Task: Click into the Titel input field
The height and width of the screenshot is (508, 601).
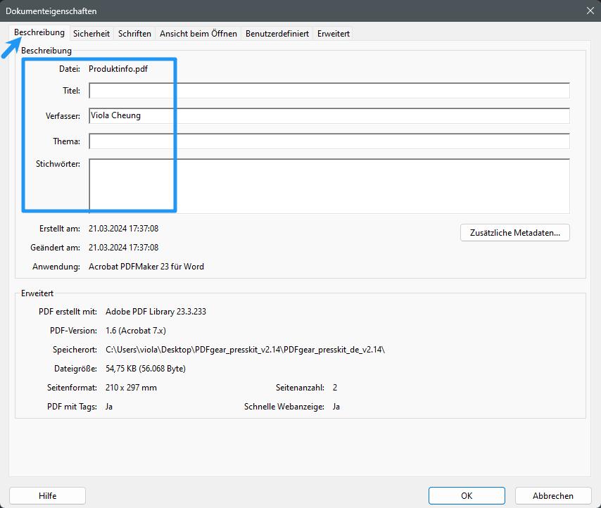Action: coord(329,91)
